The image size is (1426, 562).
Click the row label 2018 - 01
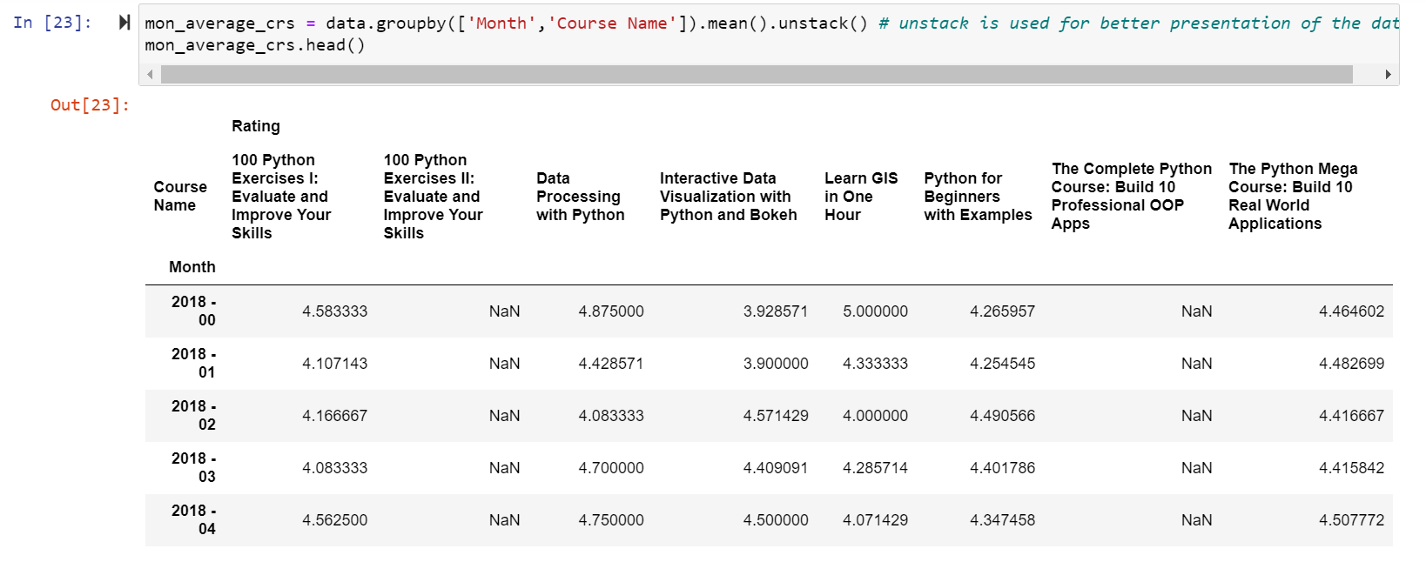193,363
